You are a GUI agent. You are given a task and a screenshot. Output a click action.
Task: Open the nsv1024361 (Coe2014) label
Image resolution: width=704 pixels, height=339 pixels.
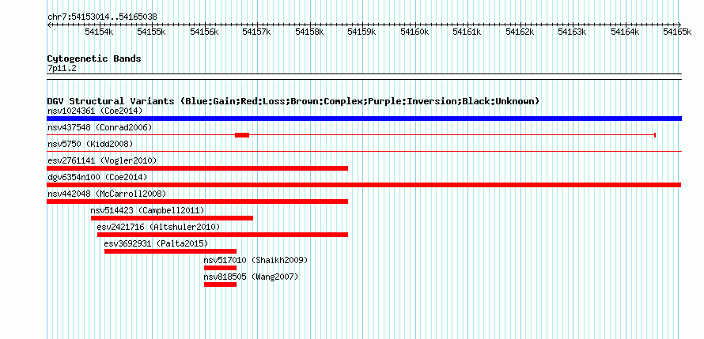(x=95, y=111)
